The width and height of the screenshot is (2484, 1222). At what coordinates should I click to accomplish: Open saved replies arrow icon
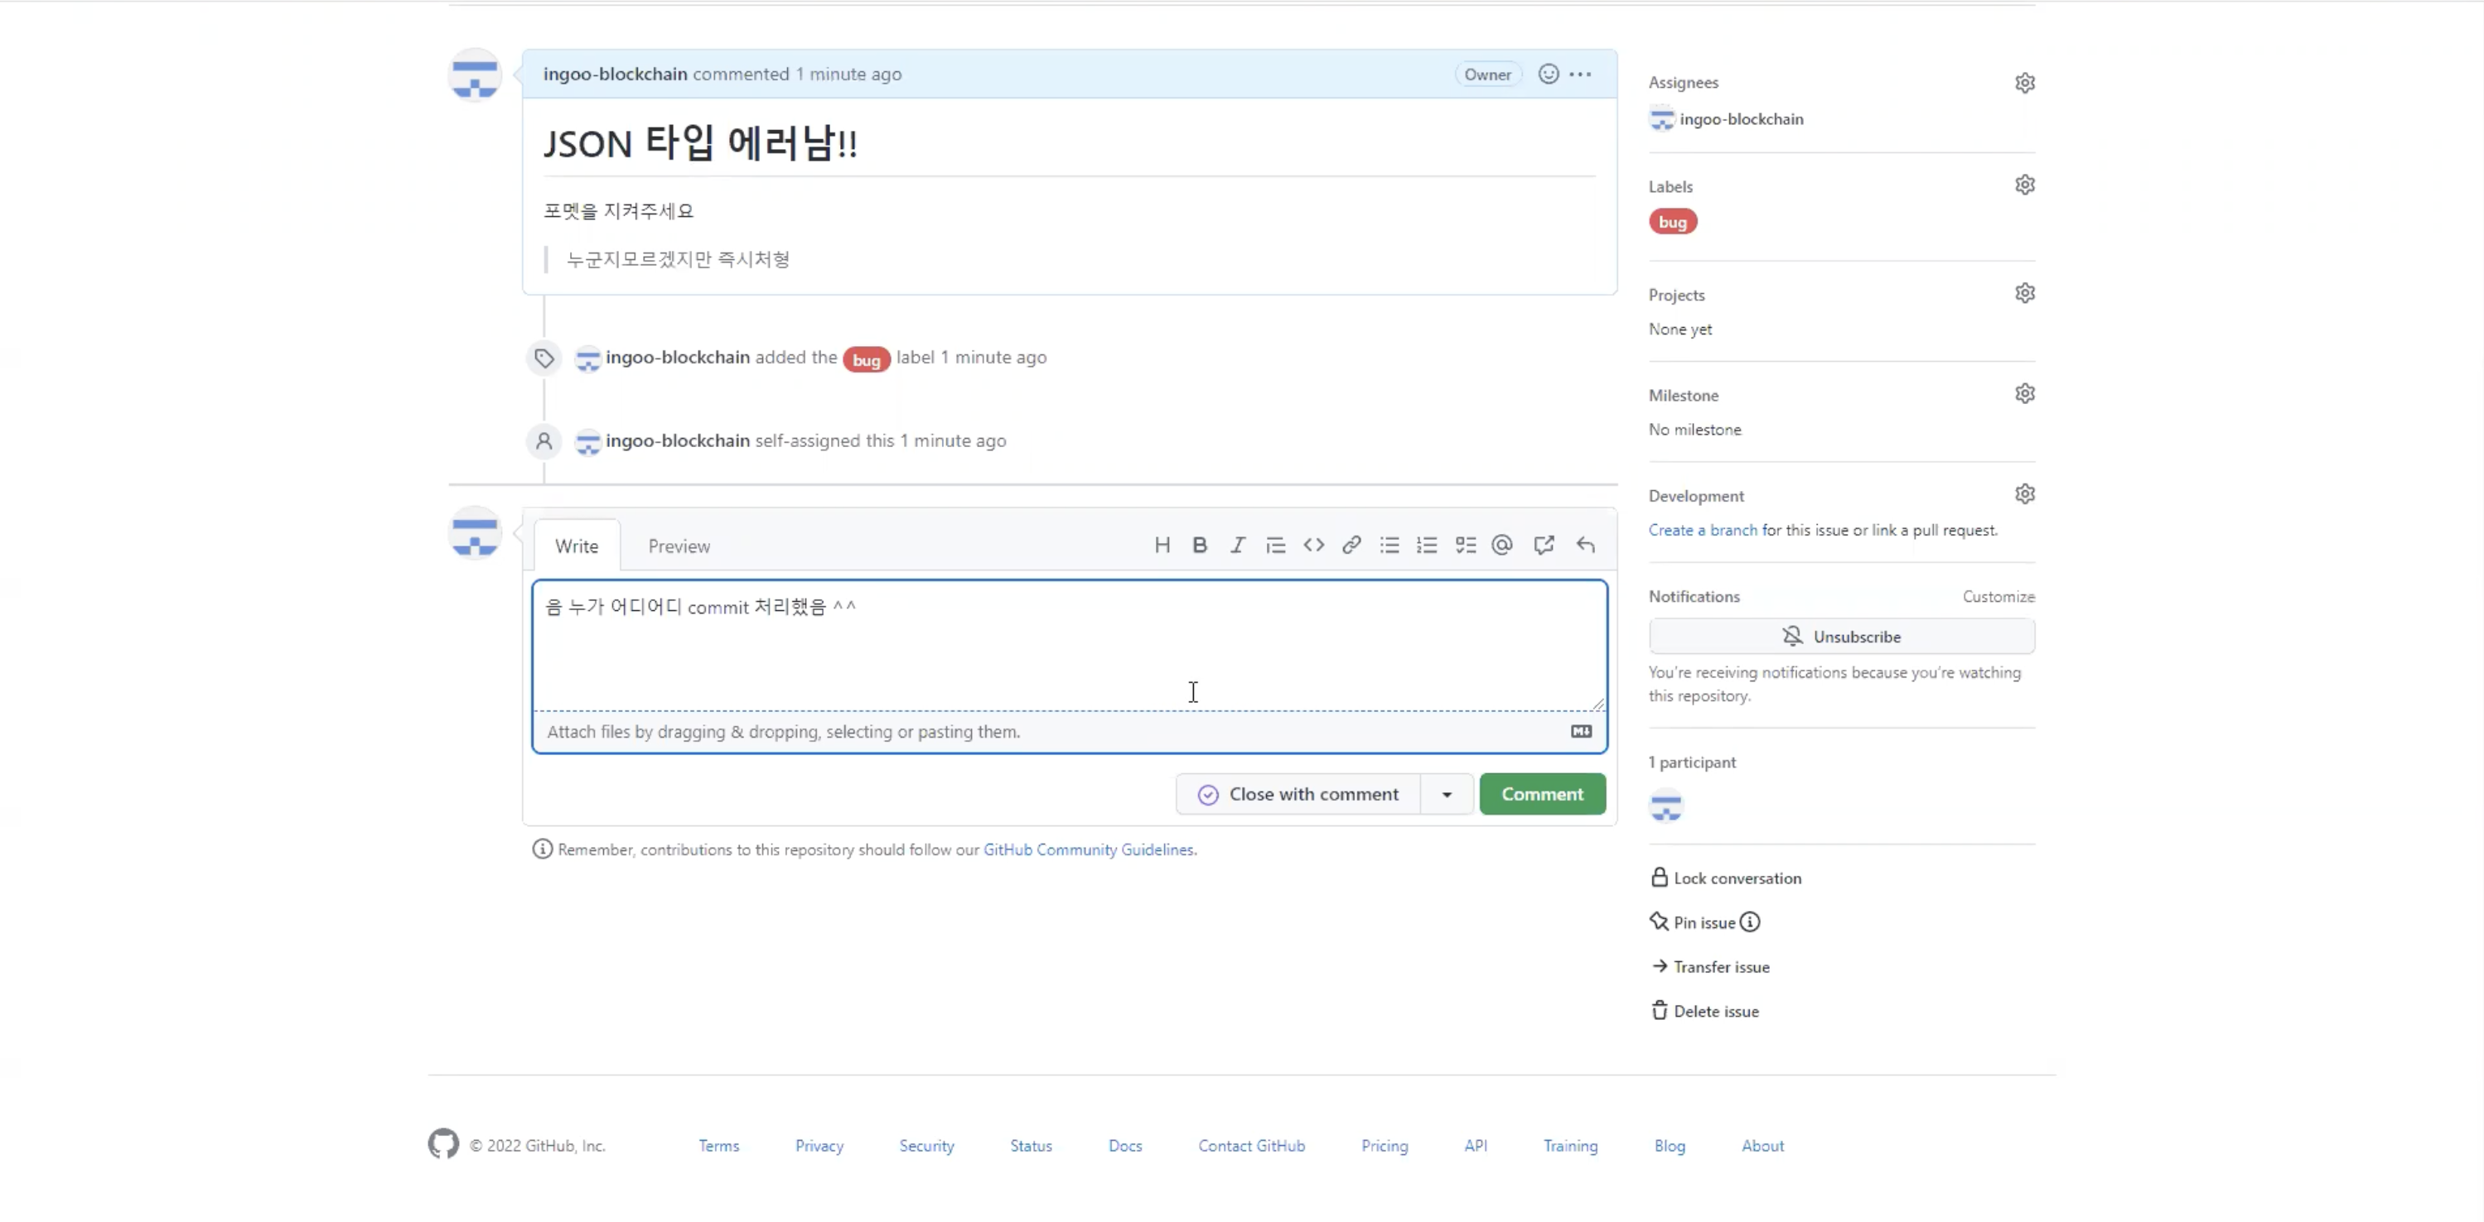pyautogui.click(x=1585, y=546)
